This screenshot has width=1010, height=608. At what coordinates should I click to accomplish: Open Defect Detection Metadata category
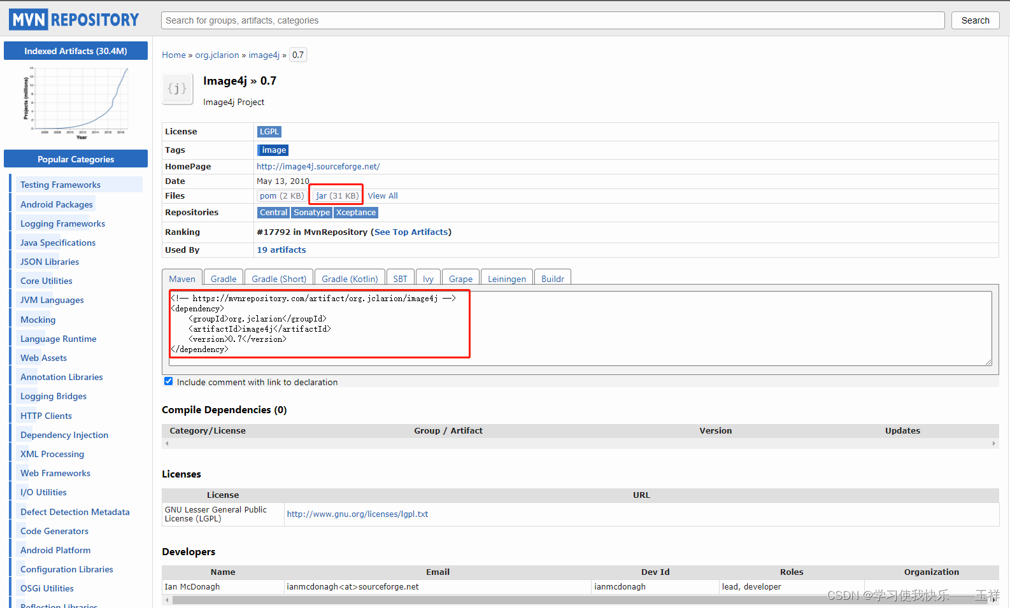(75, 512)
